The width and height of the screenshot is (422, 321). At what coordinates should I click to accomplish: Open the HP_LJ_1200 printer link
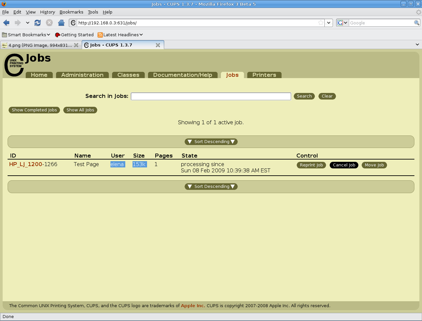(26, 164)
